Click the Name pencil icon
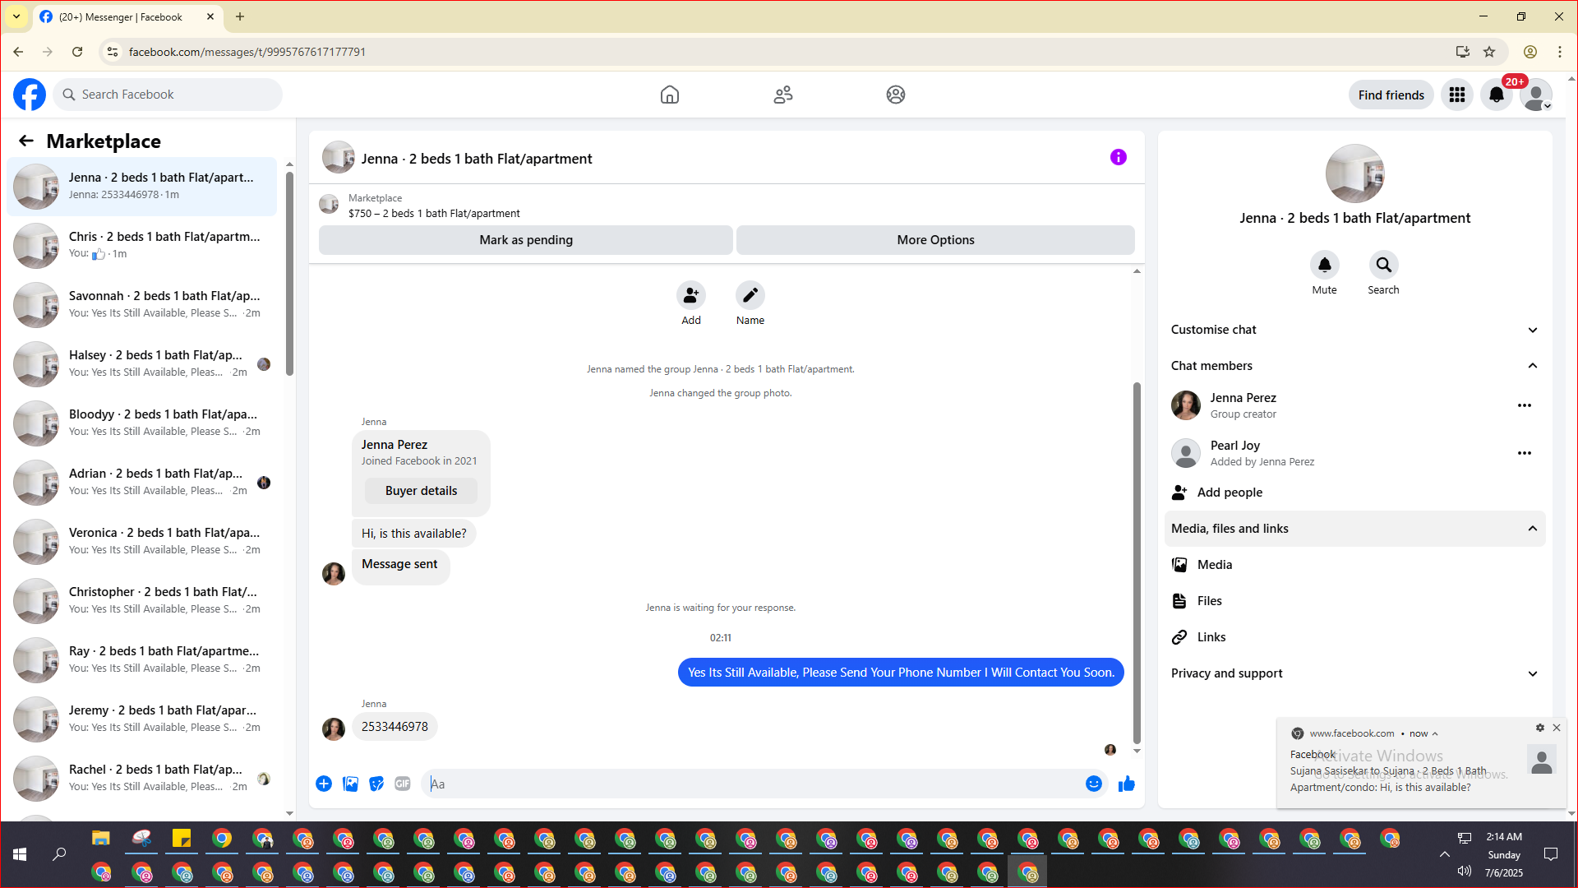 coord(750,295)
